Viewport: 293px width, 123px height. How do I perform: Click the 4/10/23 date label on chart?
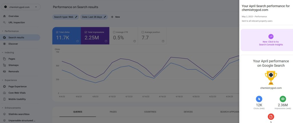[x=112, y=97]
